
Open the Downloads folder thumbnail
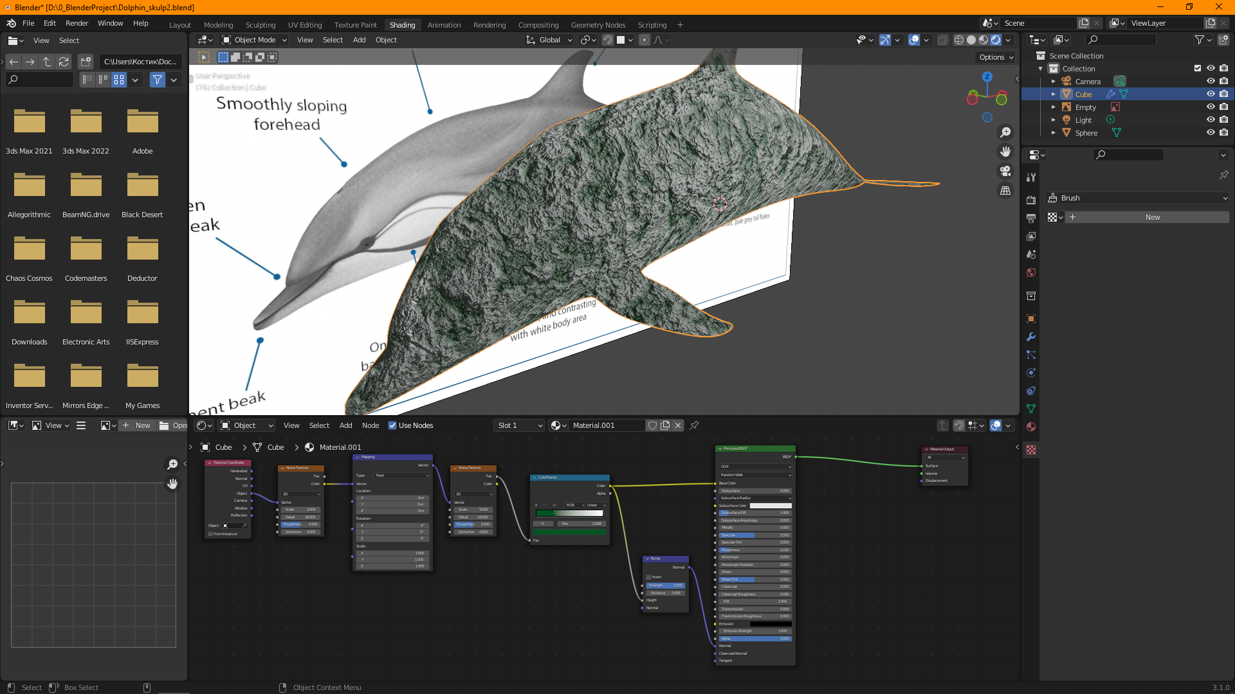(30, 315)
